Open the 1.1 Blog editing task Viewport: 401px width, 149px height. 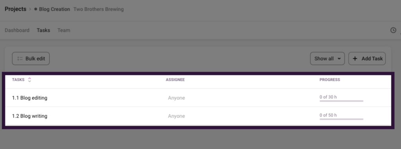click(30, 98)
